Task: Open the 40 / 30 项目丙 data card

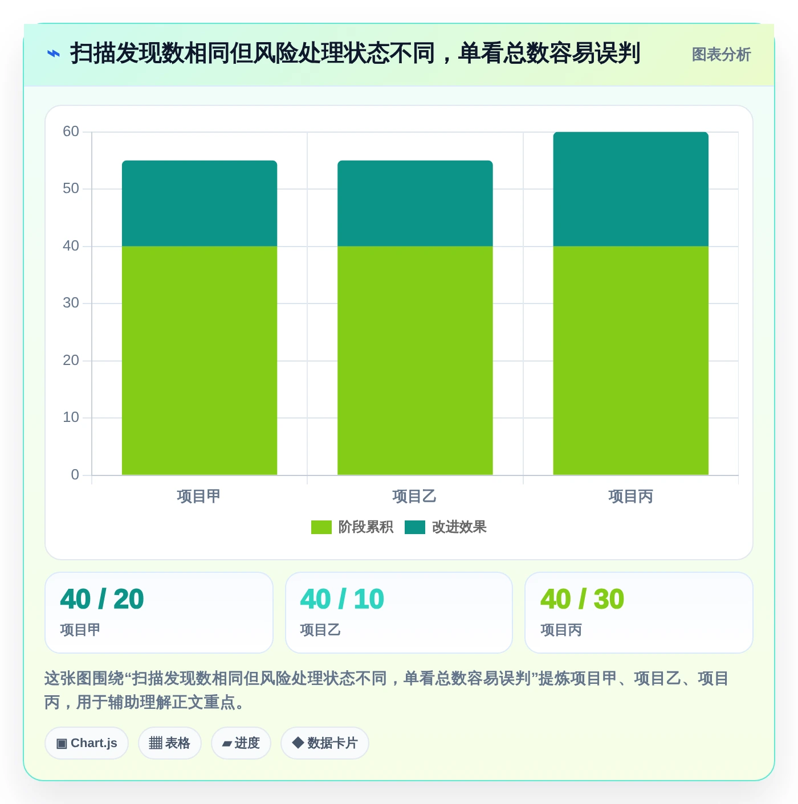Action: [639, 613]
